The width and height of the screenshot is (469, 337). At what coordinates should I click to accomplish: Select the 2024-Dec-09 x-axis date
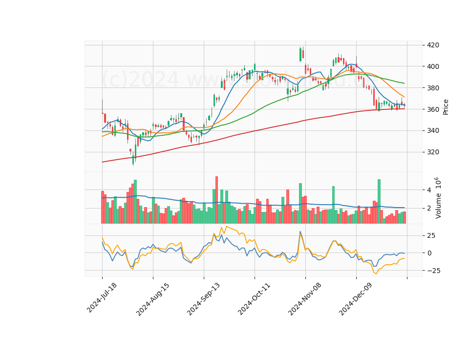356,299
